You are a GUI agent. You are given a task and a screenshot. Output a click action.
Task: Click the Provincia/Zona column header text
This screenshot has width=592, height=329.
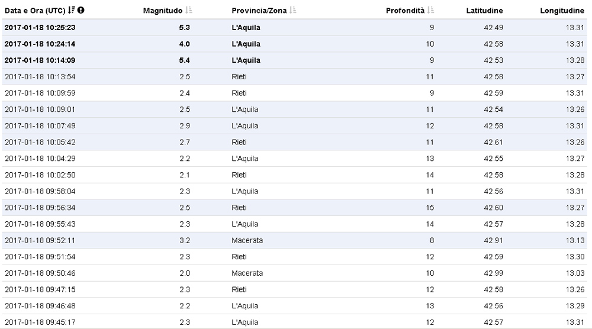click(259, 11)
